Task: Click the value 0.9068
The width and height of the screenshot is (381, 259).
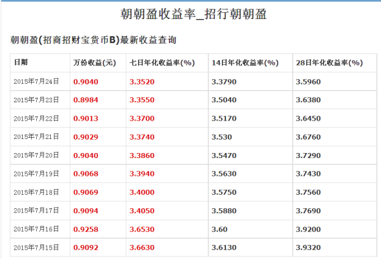Action: 86,174
